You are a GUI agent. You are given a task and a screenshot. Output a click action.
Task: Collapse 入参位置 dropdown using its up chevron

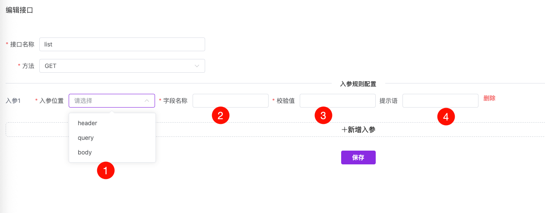tap(147, 101)
